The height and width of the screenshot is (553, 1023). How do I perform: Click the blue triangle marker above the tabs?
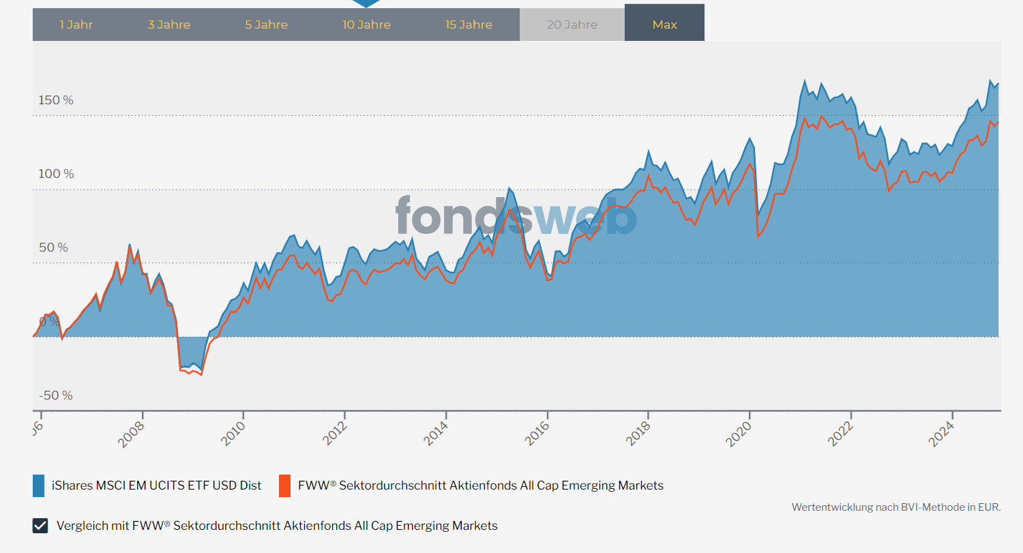(366, 3)
